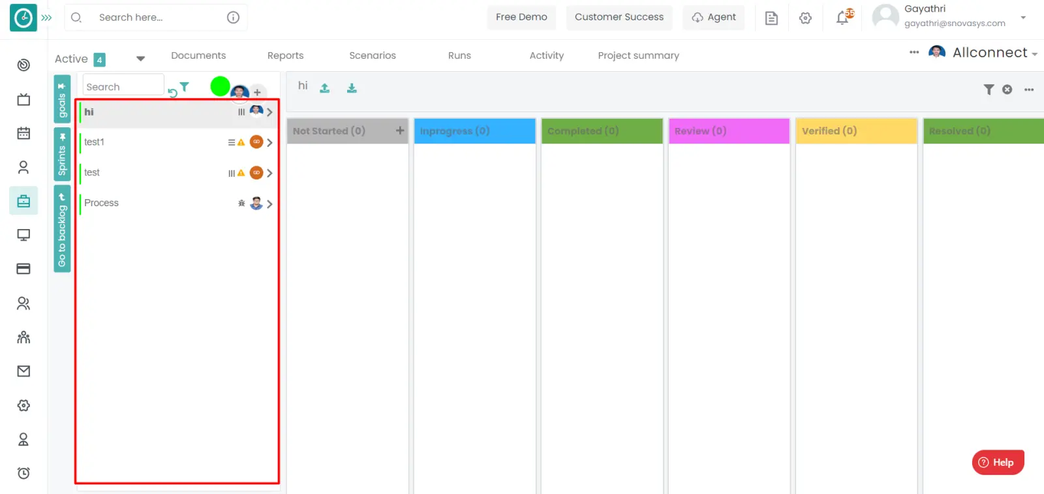Open the mail envelope icon in sidebar
Viewport: 1044px width, 494px height.
[23, 371]
